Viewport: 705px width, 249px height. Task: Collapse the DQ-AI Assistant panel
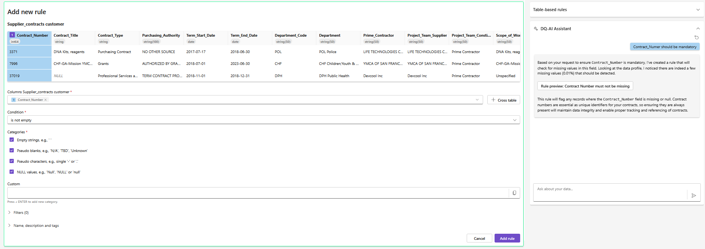tap(698, 29)
